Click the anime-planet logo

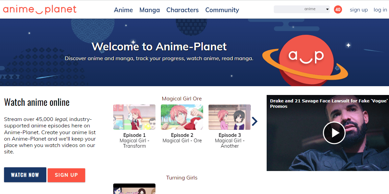[40, 10]
